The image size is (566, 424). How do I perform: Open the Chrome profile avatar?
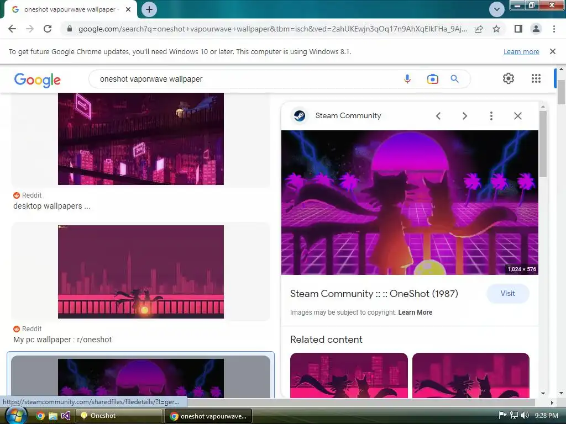[536, 29]
